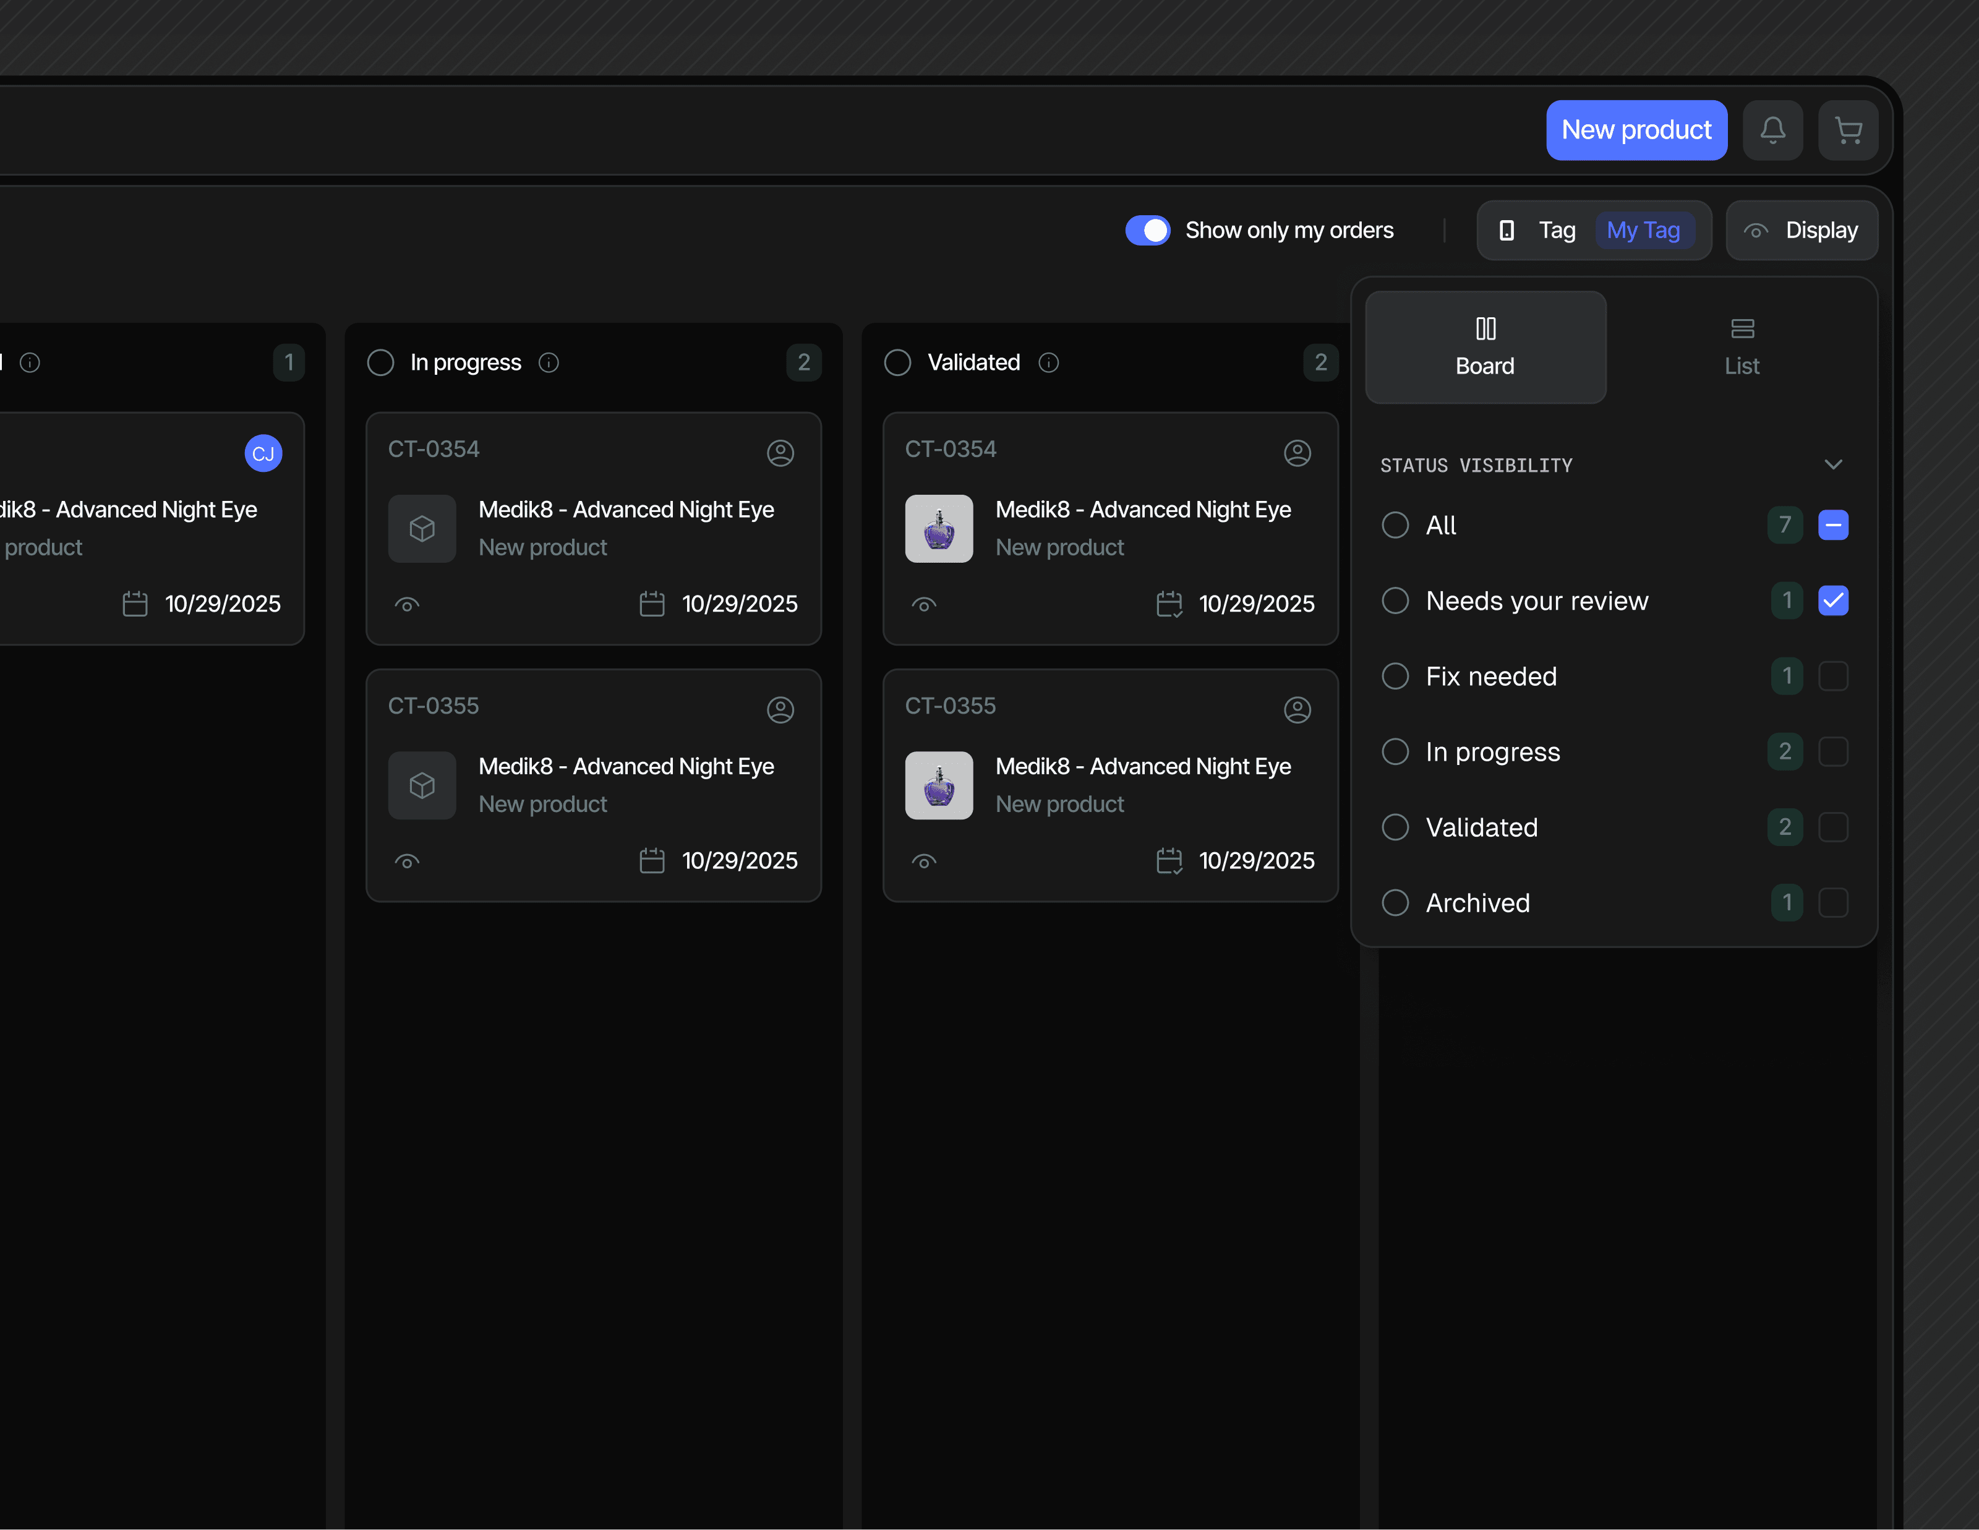Open perfume thumbnail on Validated CT-0354

[x=939, y=528]
